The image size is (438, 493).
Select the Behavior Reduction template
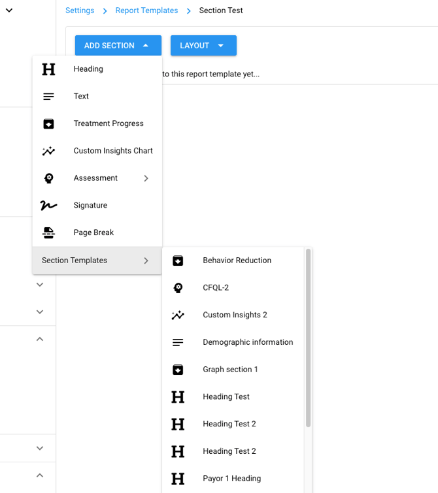tap(237, 261)
